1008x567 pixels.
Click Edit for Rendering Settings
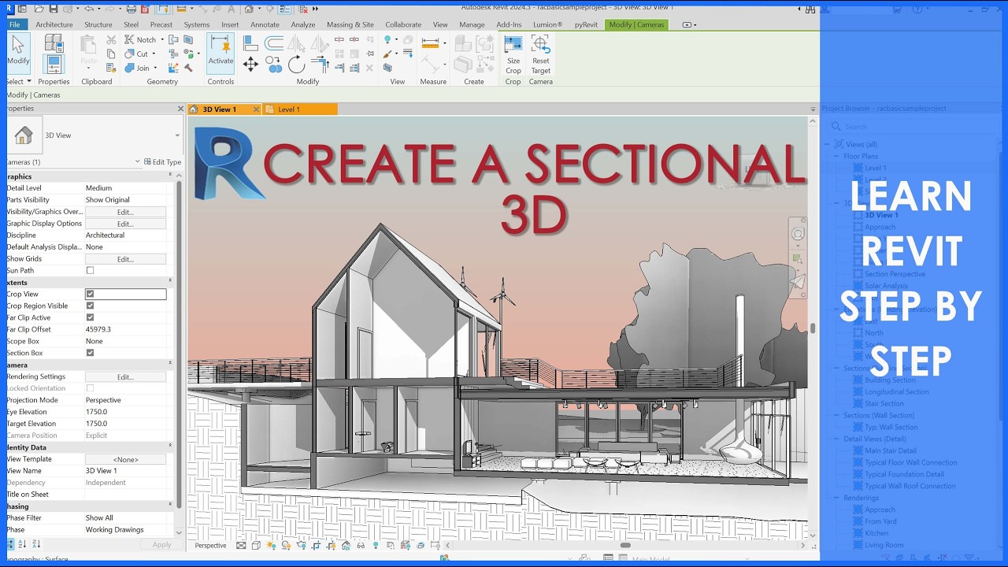coord(125,376)
